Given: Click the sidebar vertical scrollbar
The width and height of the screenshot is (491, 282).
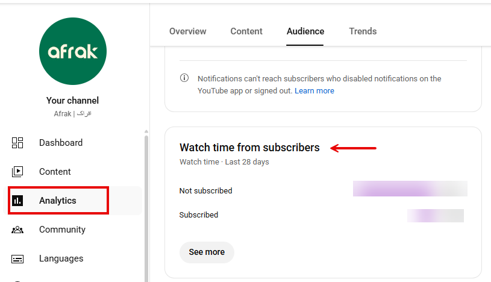Looking at the screenshot, I should tap(145, 205).
